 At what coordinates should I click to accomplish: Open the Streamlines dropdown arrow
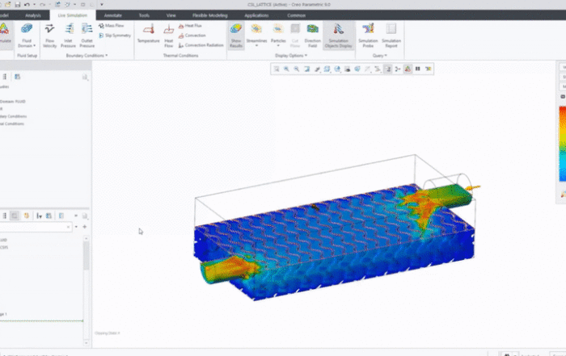256,46
